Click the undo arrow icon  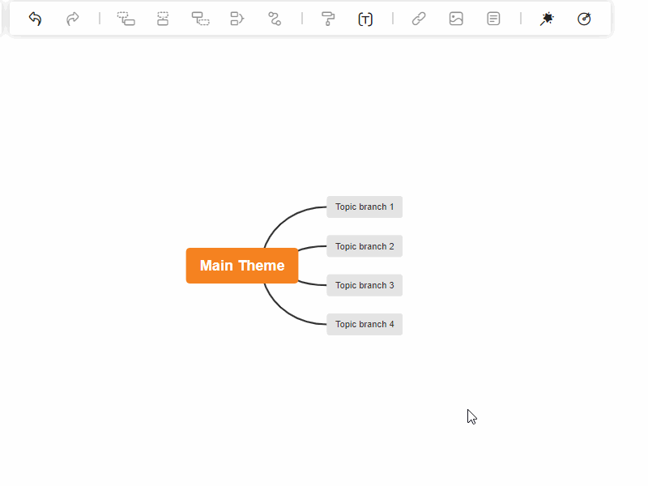tap(35, 19)
